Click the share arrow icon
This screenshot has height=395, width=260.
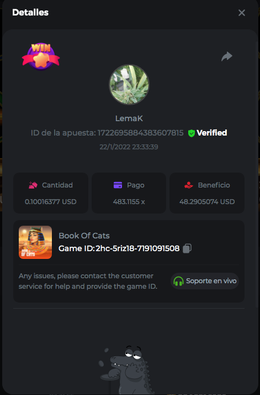pyautogui.click(x=227, y=56)
